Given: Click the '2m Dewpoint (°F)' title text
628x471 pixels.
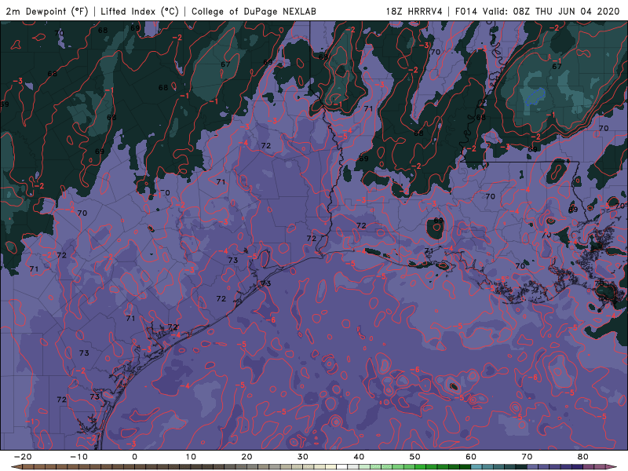Looking at the screenshot, I should coord(47,11).
